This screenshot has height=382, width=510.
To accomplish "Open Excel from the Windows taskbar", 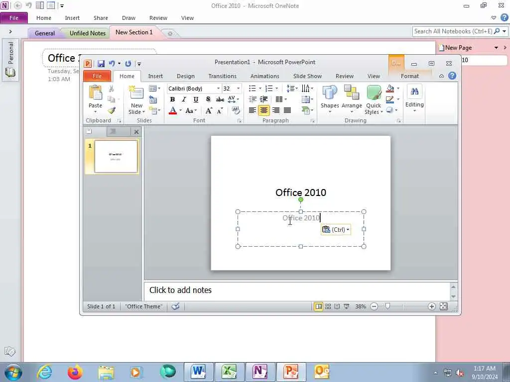I will (x=229, y=372).
